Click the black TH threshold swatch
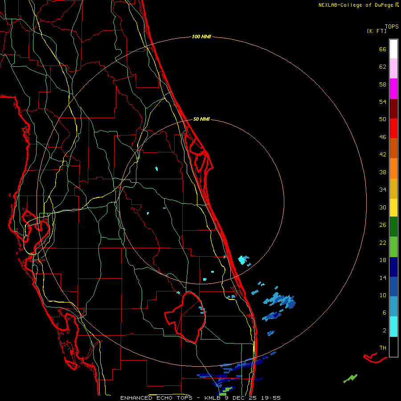Image resolution: width=401 pixels, height=401 pixels. pos(393,347)
